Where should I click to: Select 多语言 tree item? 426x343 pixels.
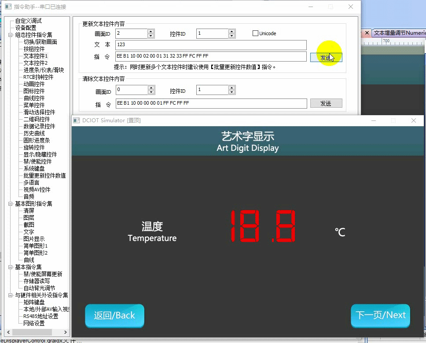(x=31, y=182)
